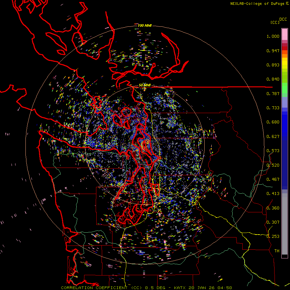The image size is (290, 290).
Task: Click the 0.413 value on color scale
Action: tap(273, 194)
